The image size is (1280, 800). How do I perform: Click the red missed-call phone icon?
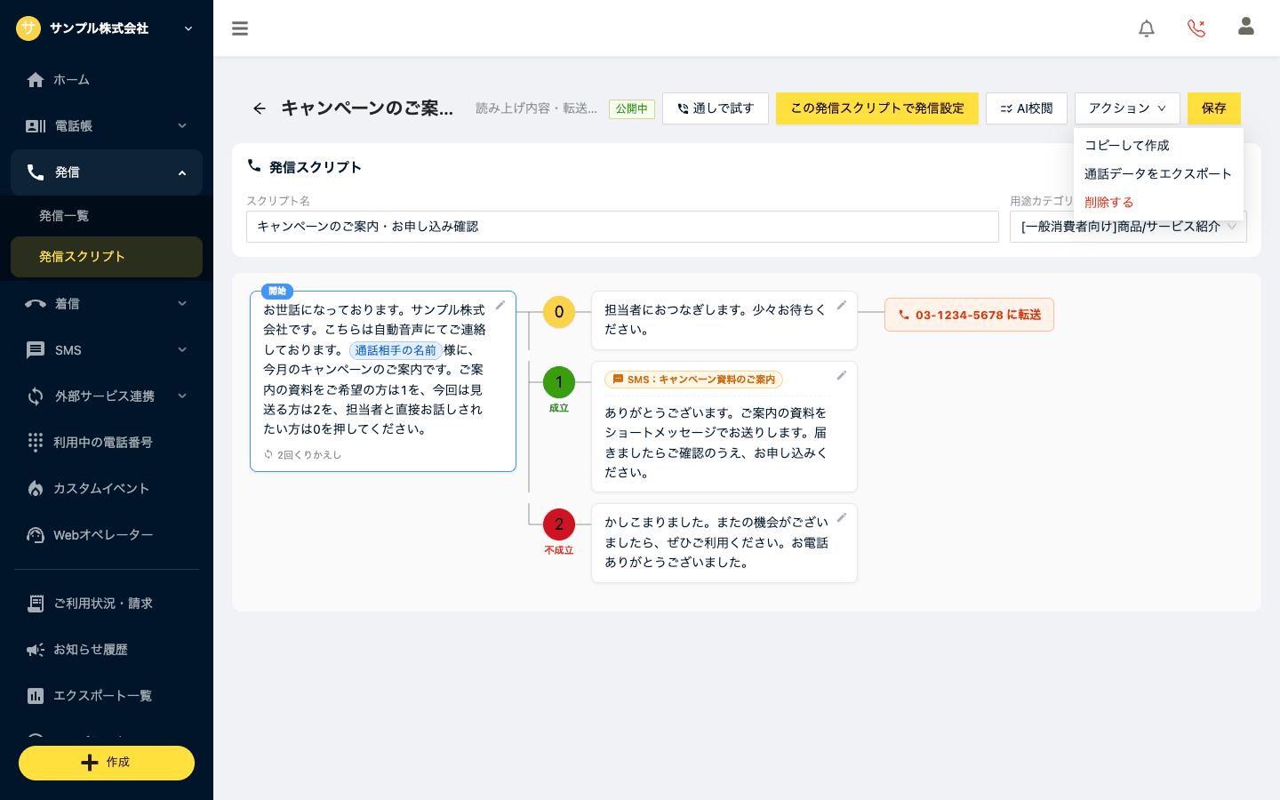[1196, 28]
